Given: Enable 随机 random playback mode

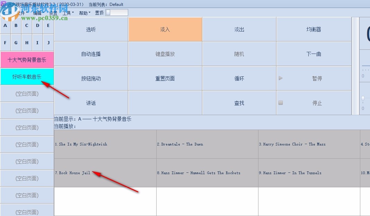Looking at the screenshot, I should [x=239, y=54].
